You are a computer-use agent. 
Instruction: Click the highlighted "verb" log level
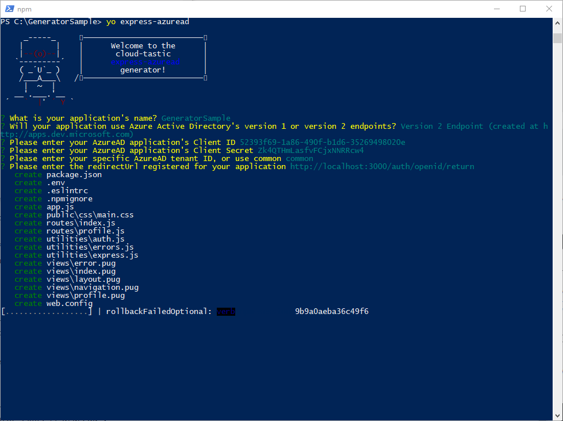click(226, 312)
